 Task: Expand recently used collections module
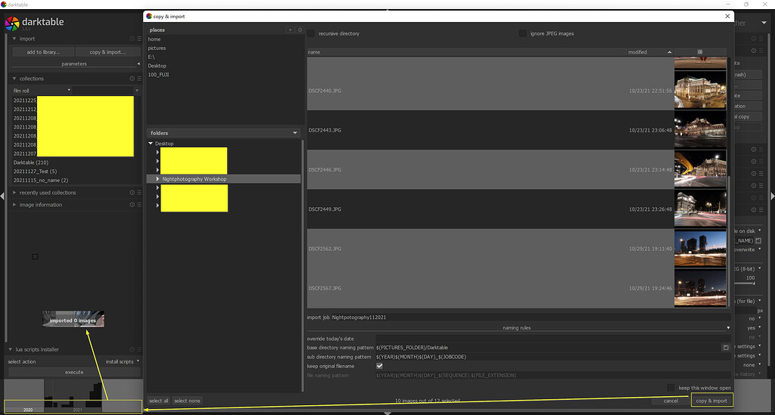[14, 193]
